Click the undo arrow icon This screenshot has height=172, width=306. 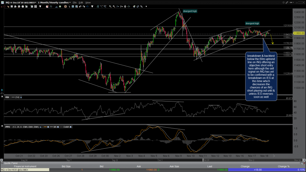click(x=80, y=6)
